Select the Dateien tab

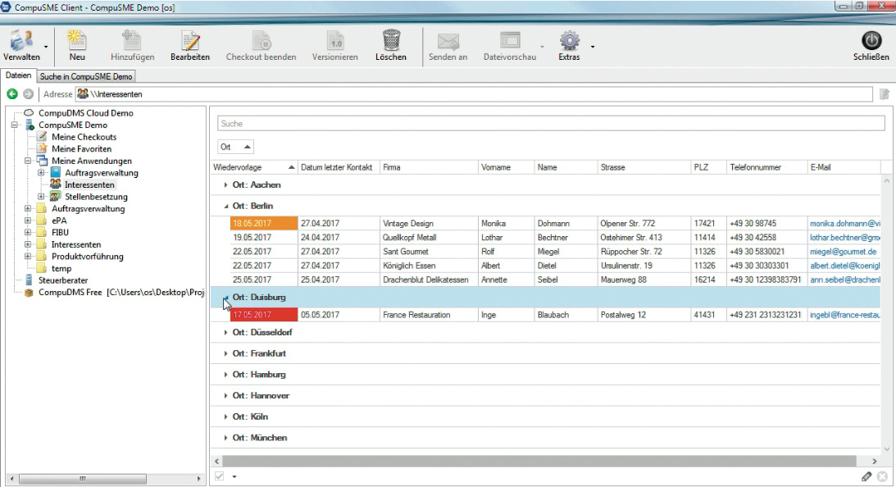[x=19, y=75]
